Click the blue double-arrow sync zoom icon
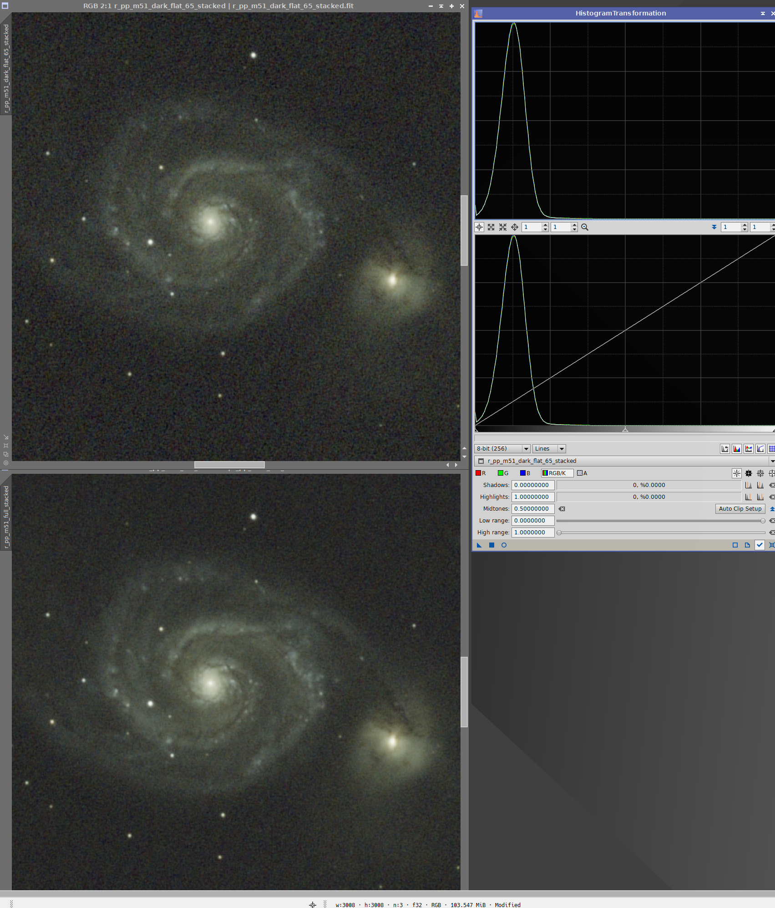The height and width of the screenshot is (908, 775). (714, 227)
